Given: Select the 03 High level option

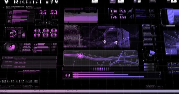Looking at the screenshot, I should (174, 72).
